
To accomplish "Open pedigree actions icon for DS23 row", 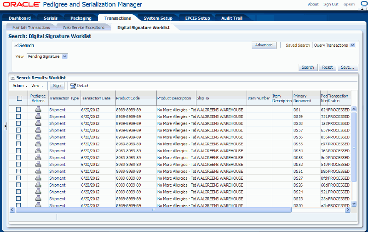I will click(x=38, y=199).
